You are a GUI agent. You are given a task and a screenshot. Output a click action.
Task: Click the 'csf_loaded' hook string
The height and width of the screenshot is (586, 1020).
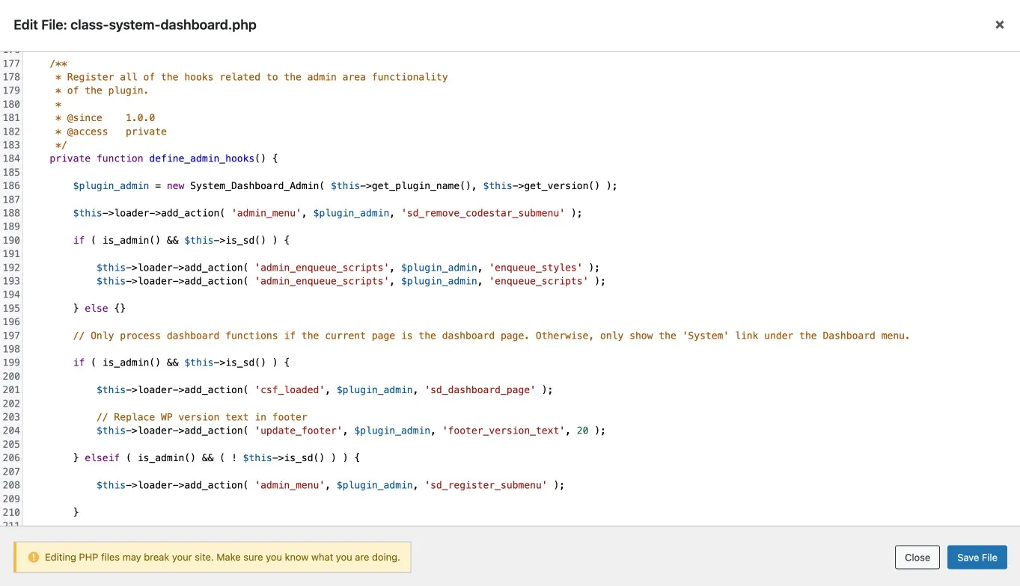pyautogui.click(x=290, y=390)
